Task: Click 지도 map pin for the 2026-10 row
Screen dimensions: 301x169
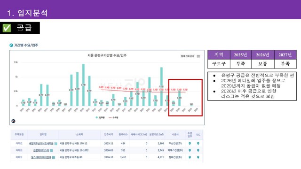Action: click(x=198, y=157)
